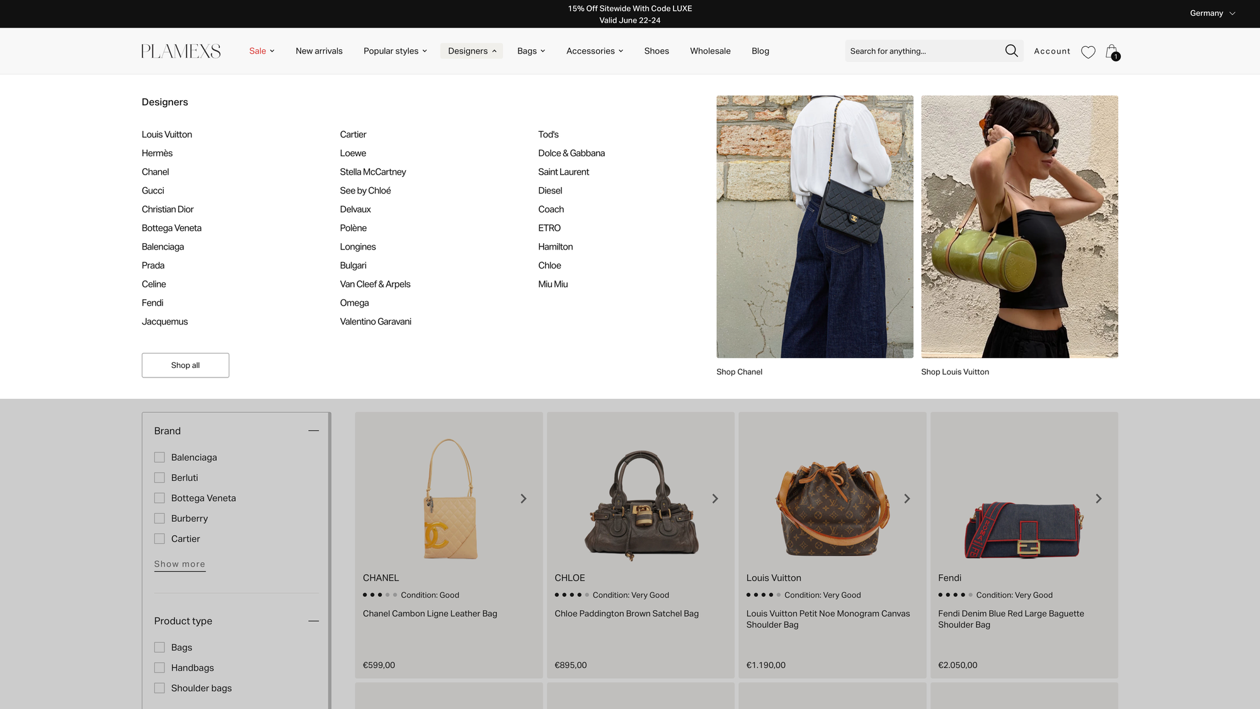Image resolution: width=1260 pixels, height=709 pixels.
Task: Tick the Berluti brand checkbox
Action: click(x=159, y=478)
